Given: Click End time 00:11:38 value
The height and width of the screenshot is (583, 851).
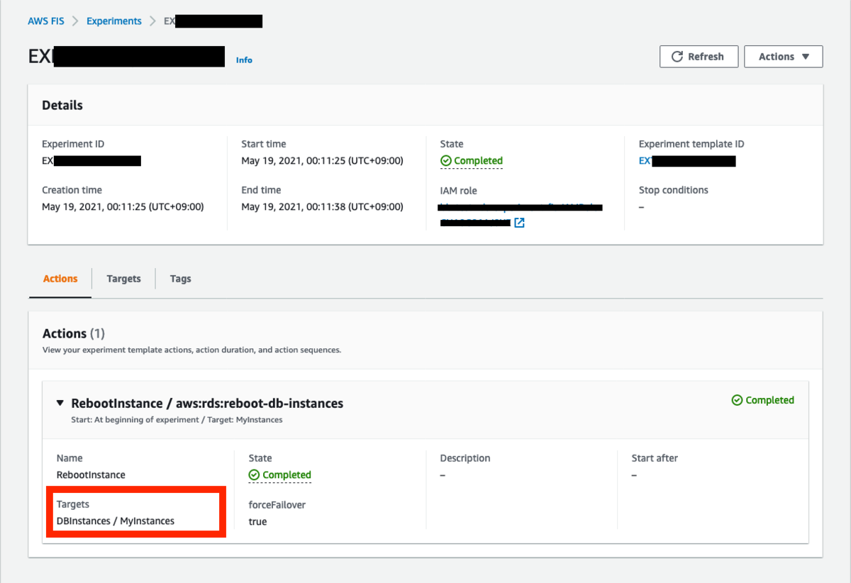Looking at the screenshot, I should 322,207.
